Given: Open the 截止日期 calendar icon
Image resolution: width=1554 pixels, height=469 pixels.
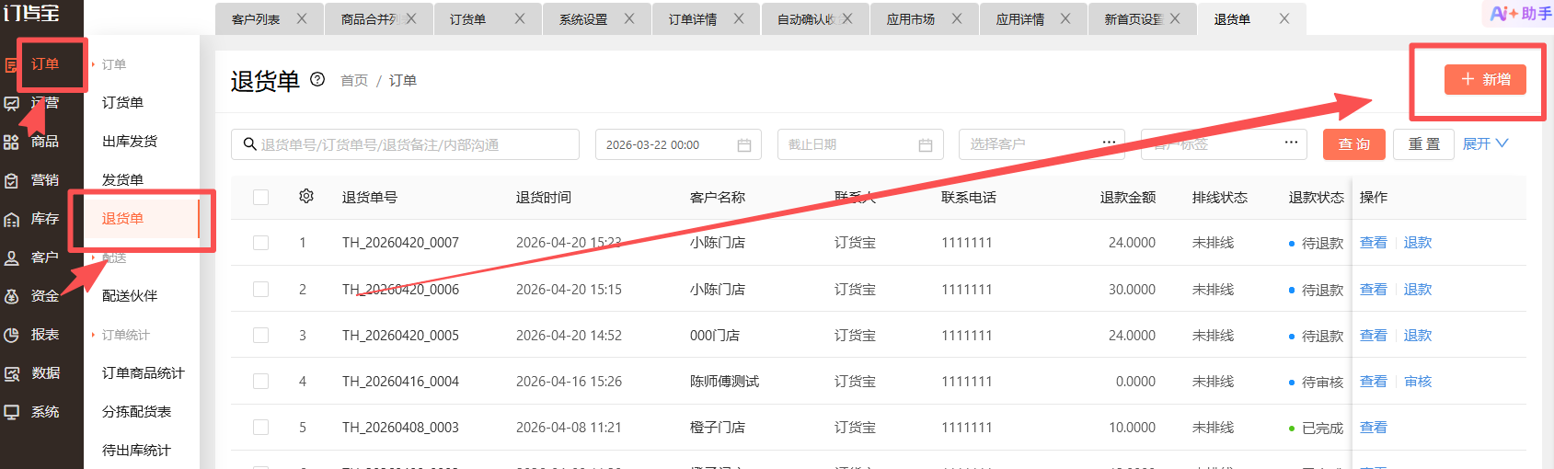Looking at the screenshot, I should 926,145.
